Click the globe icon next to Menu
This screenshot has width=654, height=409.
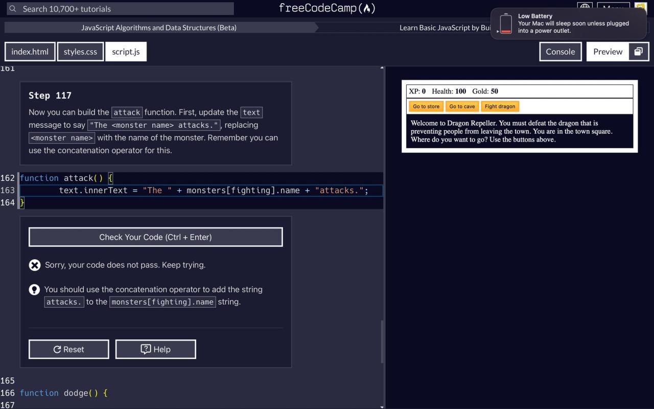coord(585,7)
